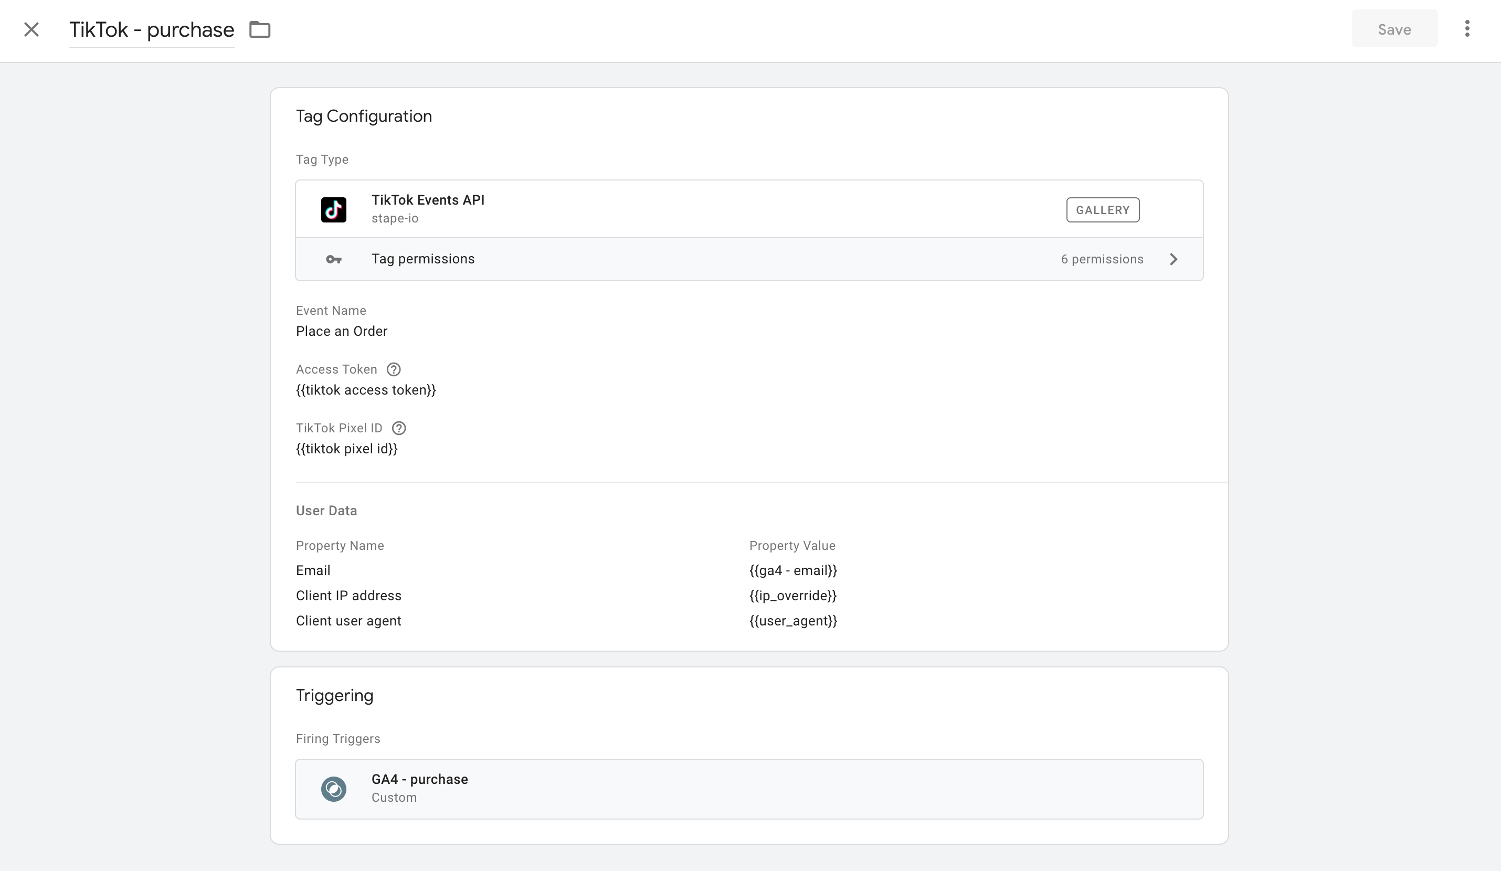Click the 'Custom' trigger type label
The width and height of the screenshot is (1501, 871).
coord(394,798)
